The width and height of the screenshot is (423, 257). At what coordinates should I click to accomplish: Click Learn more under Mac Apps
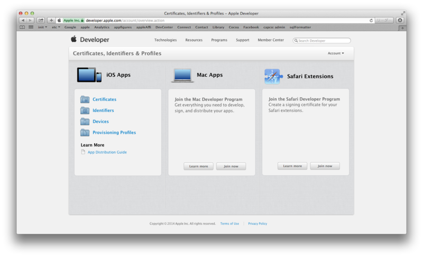(199, 166)
